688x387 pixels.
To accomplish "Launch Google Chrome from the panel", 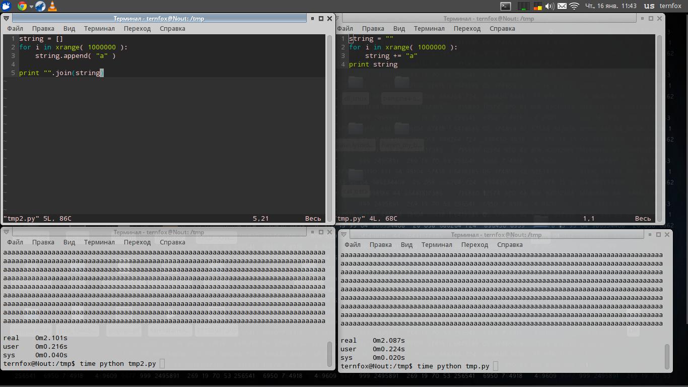I will pos(22,6).
